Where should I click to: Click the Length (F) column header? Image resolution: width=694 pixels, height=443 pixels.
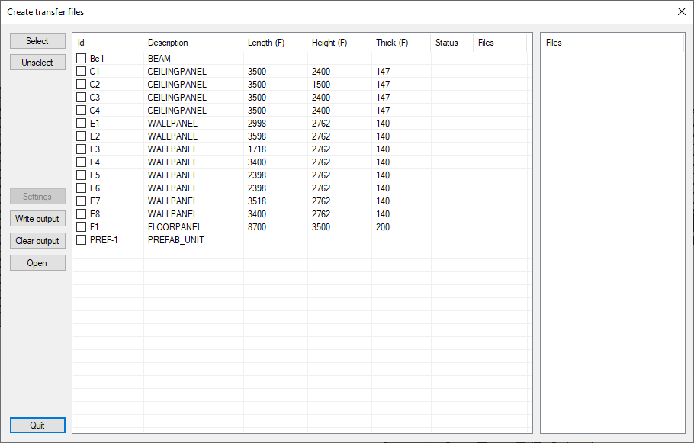[x=275, y=43]
